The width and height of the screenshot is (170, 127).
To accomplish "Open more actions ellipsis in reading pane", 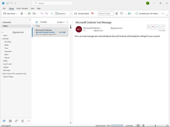I will point(163,27).
